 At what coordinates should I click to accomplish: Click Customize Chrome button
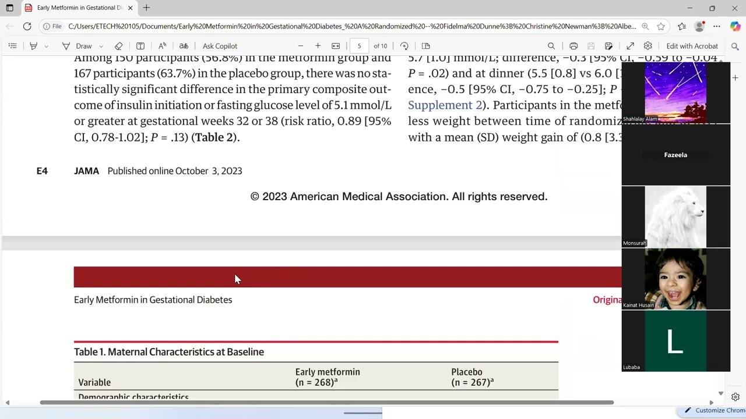(x=715, y=410)
